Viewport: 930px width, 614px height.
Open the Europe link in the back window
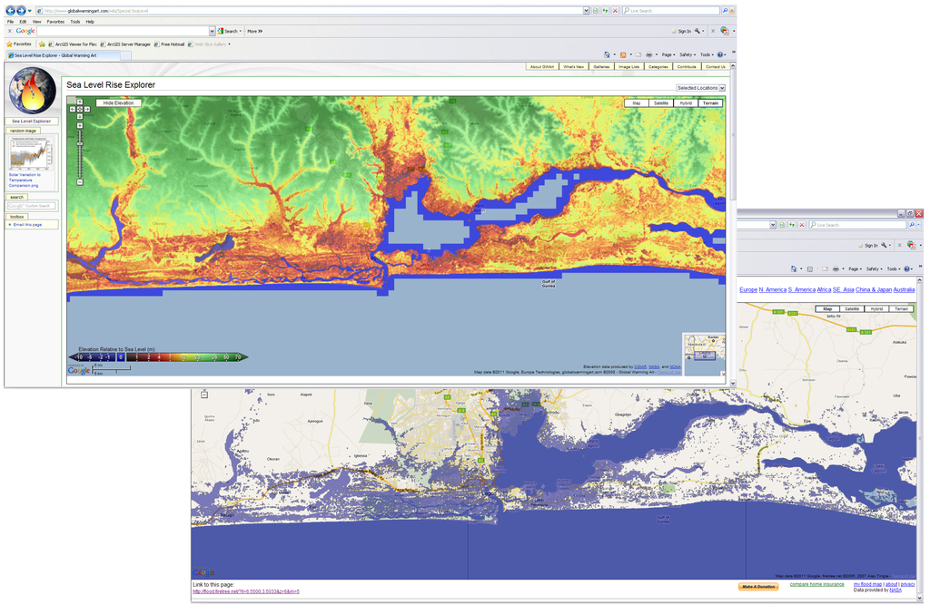pos(748,289)
